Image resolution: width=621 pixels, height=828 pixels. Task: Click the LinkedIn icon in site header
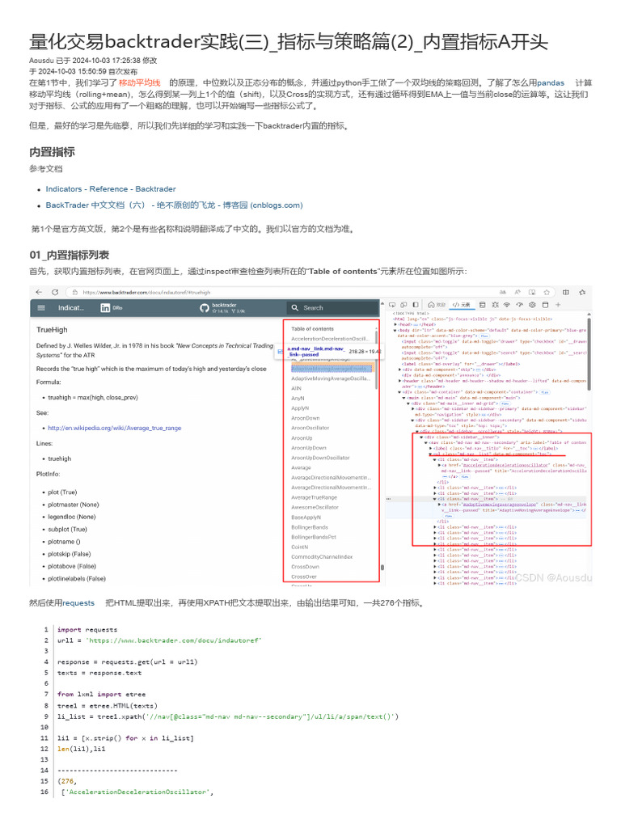[x=105, y=308]
